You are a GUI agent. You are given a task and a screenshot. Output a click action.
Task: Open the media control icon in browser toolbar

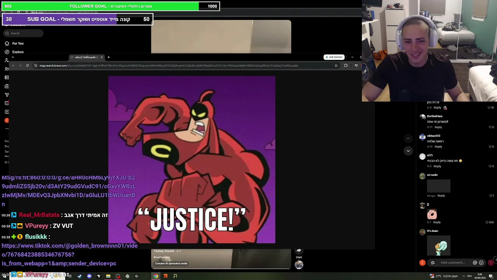[x=356, y=65]
